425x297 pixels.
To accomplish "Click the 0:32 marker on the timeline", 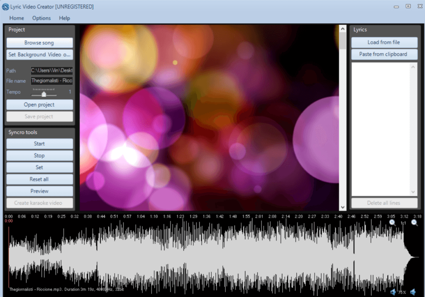I will coord(75,216).
